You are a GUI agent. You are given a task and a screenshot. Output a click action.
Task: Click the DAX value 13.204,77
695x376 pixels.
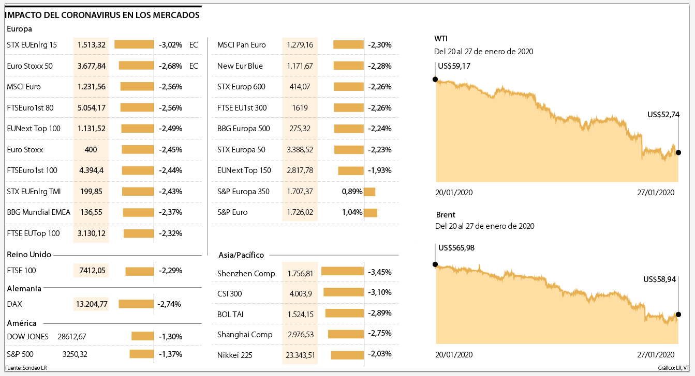92,304
